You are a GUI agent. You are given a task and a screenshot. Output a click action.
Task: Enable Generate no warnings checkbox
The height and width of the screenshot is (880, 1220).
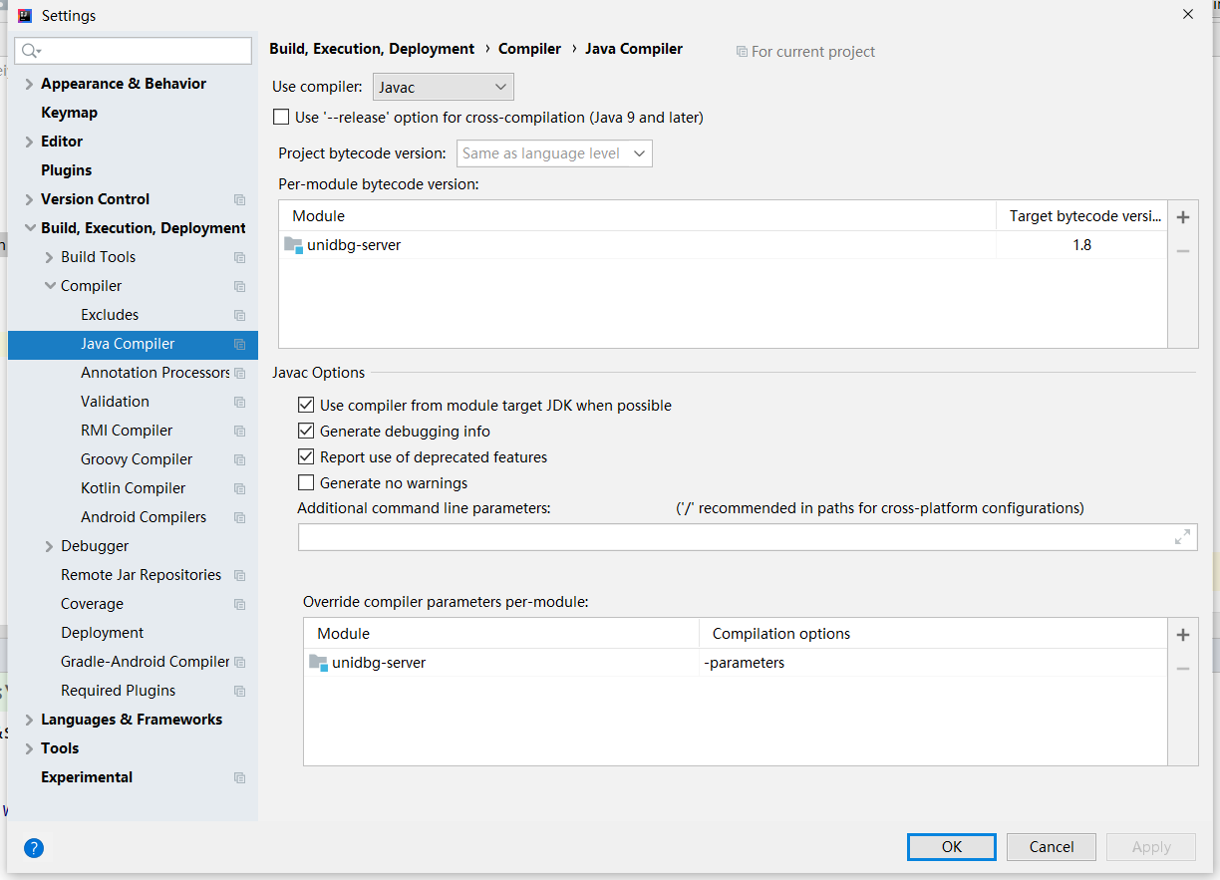(306, 483)
